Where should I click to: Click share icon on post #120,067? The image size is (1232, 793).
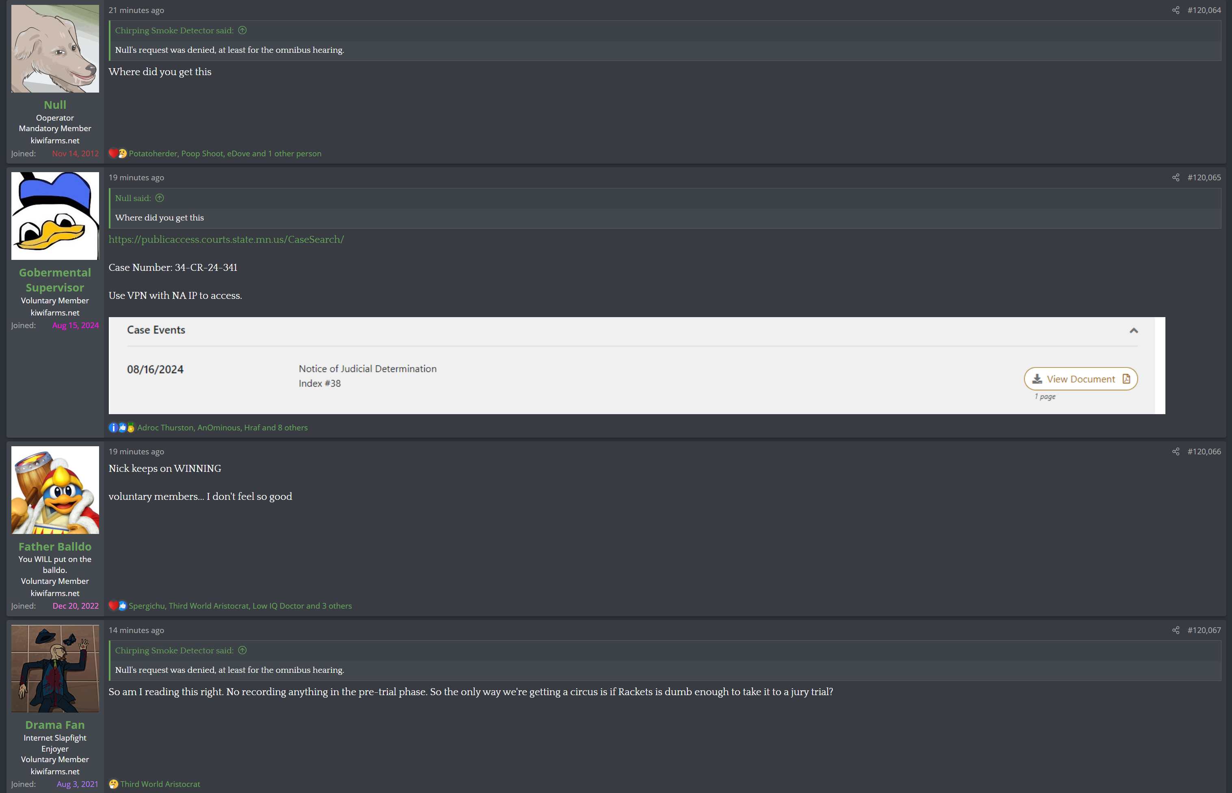pyautogui.click(x=1176, y=630)
